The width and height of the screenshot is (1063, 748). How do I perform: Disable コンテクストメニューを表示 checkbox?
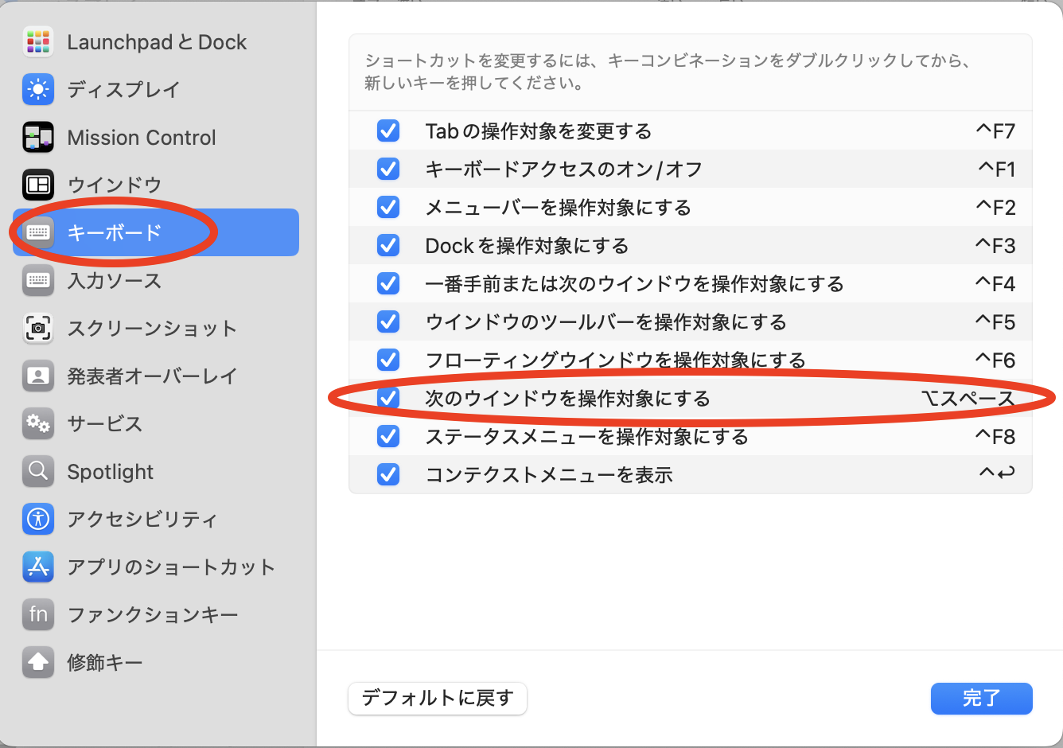click(x=388, y=474)
